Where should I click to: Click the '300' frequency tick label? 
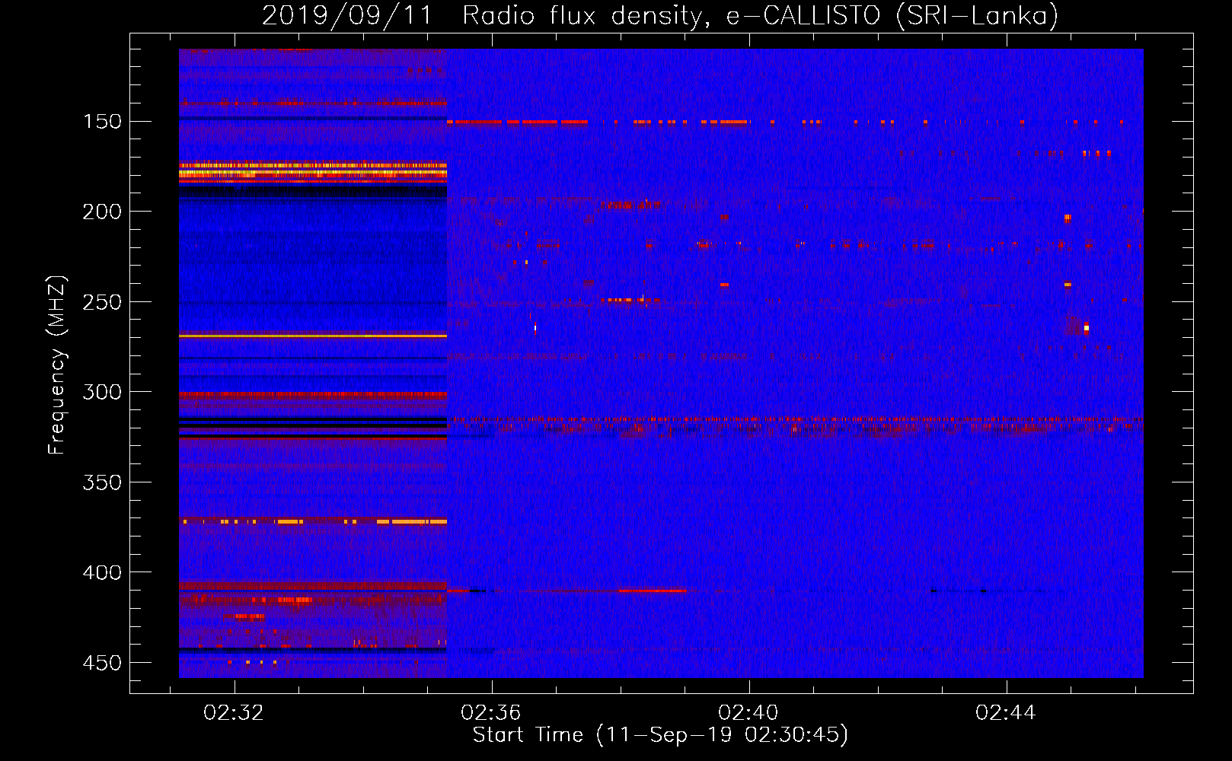pos(102,392)
